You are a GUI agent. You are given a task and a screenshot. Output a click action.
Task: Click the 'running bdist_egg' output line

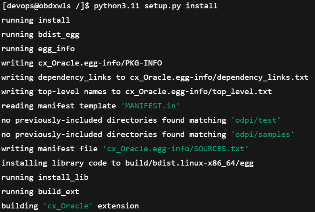coord(41,35)
